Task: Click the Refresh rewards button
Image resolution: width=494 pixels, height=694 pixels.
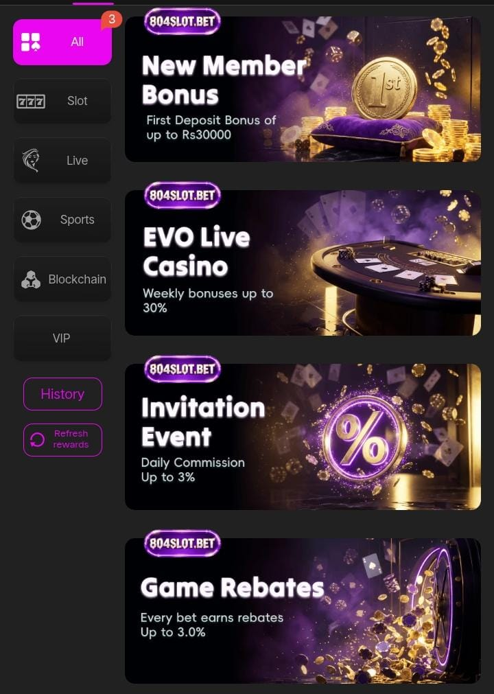Action: pyautogui.click(x=62, y=439)
